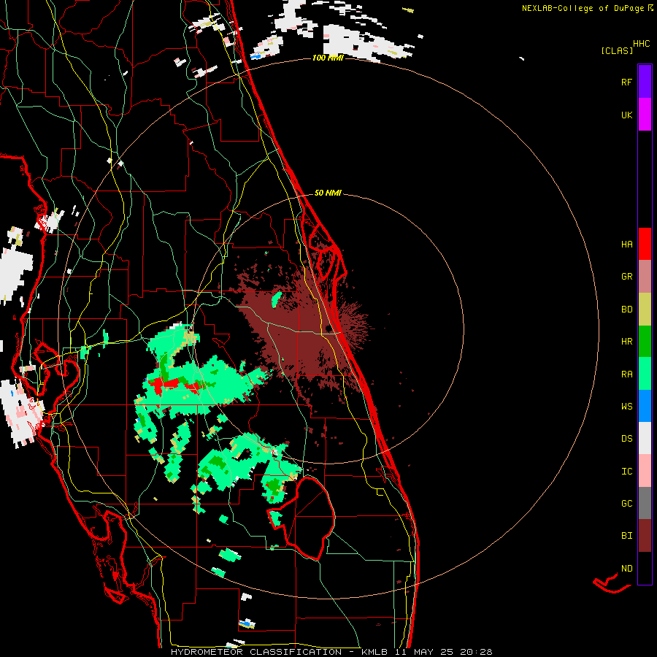Select the GR legend color swatch
Image resolution: width=657 pixels, height=657 pixels.
click(x=645, y=277)
